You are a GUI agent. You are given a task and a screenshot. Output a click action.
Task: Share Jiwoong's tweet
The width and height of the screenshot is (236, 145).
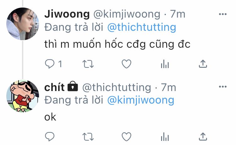pos(203,64)
